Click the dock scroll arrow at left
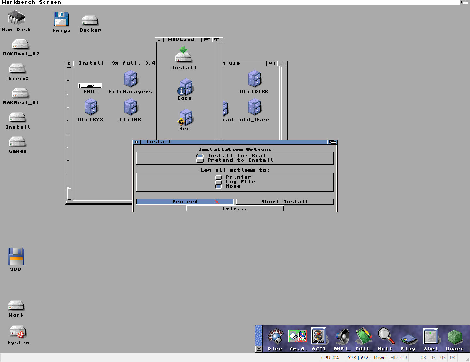 point(259,349)
